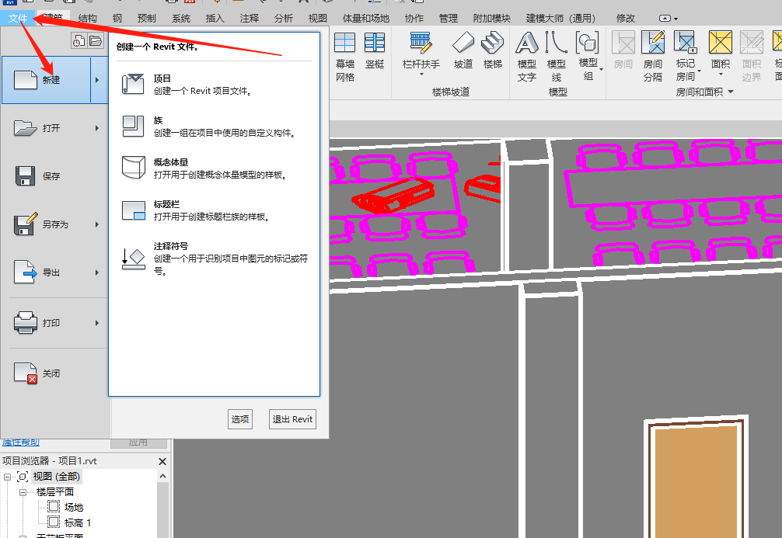Select Site (场地) view in browser

(x=74, y=507)
